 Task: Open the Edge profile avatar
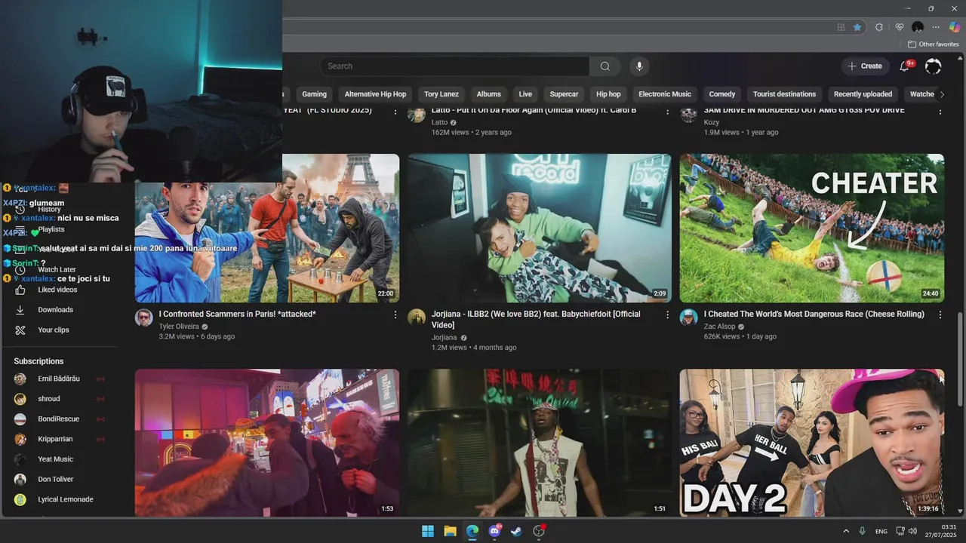tap(918, 27)
